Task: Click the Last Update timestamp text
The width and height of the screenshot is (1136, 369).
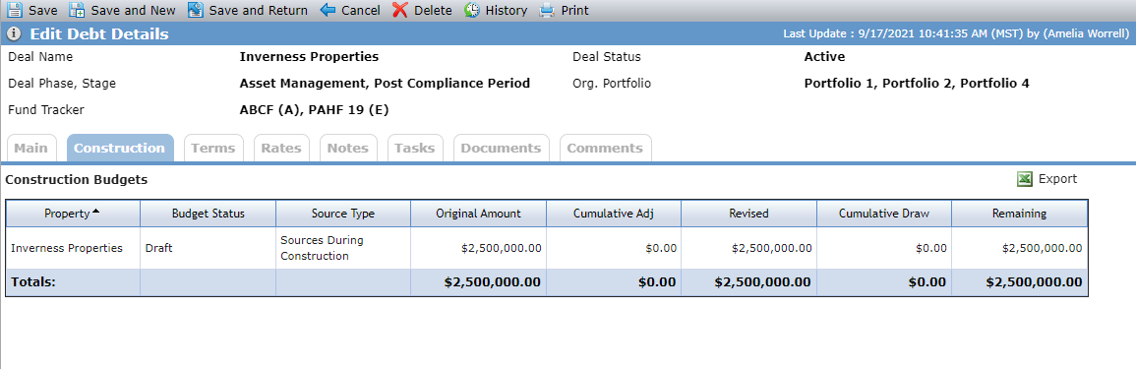Action: [x=956, y=34]
